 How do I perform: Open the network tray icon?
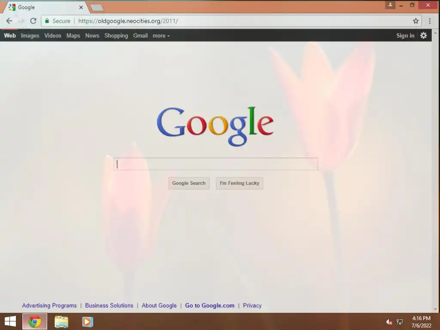(400, 322)
